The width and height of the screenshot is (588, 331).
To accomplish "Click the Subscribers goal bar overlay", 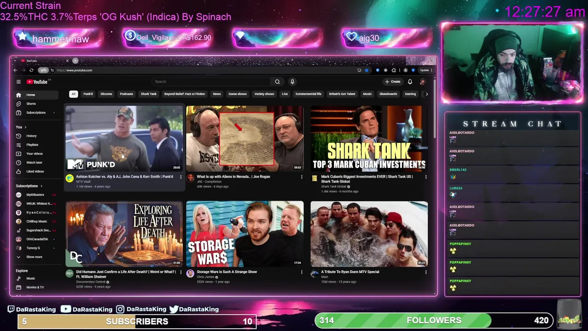I will click(x=137, y=321).
